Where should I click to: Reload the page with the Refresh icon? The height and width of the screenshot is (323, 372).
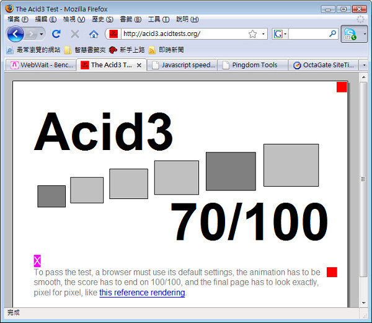click(56, 34)
